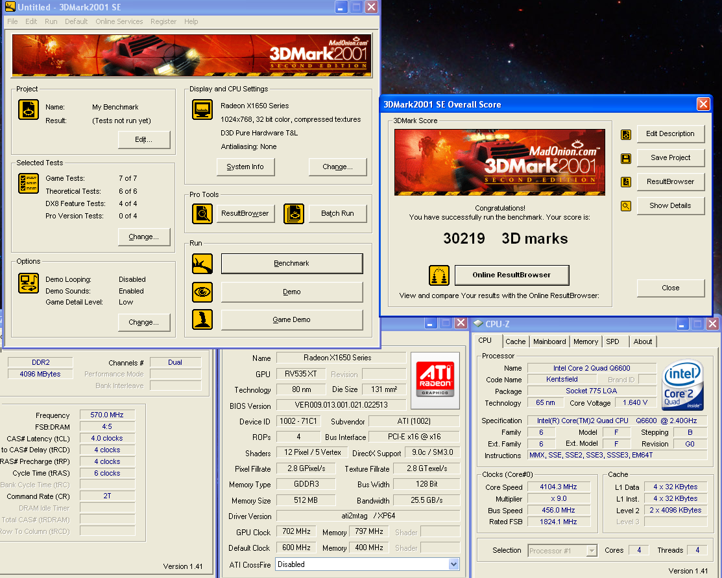Expand the ATI CrossFire dropdown
The height and width of the screenshot is (578, 722).
click(453, 564)
